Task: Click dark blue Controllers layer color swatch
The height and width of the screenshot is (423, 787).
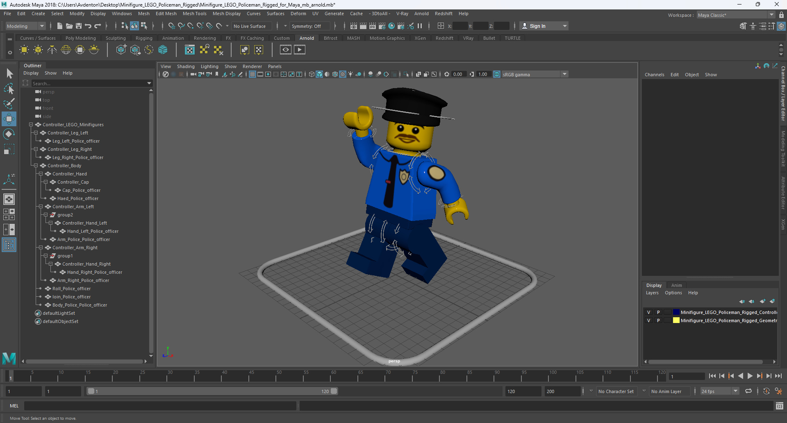Action: pyautogui.click(x=676, y=312)
